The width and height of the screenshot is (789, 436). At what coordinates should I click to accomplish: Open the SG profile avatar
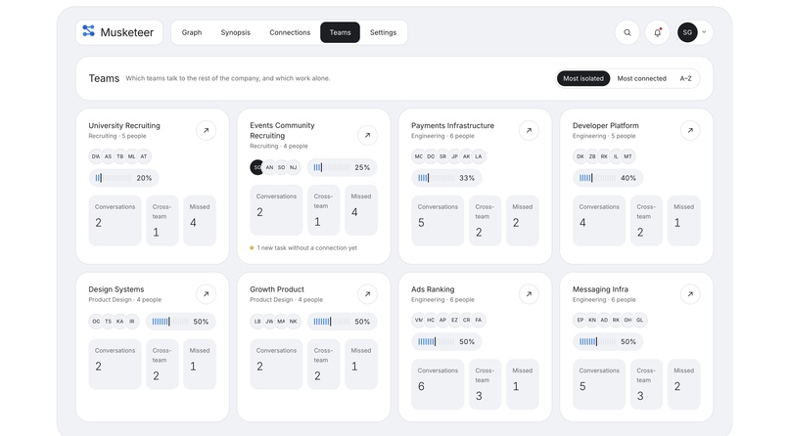[687, 32]
